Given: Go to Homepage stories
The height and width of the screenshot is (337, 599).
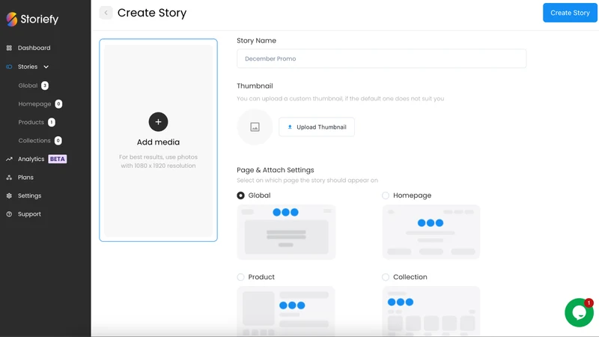Looking at the screenshot, I should (x=34, y=104).
